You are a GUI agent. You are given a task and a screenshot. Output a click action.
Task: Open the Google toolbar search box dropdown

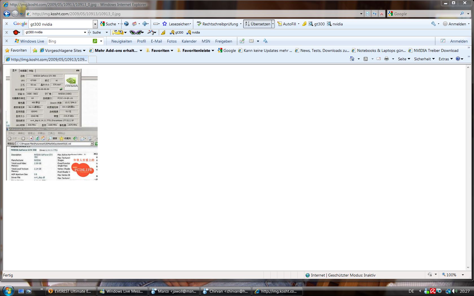(x=95, y=24)
